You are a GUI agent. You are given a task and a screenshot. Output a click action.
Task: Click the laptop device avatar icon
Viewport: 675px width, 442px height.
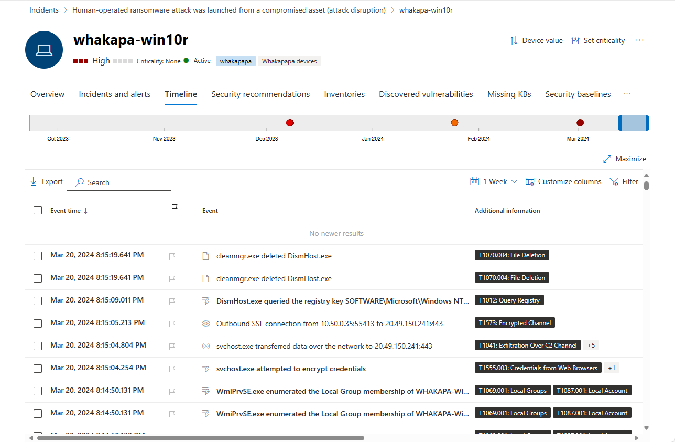44,50
